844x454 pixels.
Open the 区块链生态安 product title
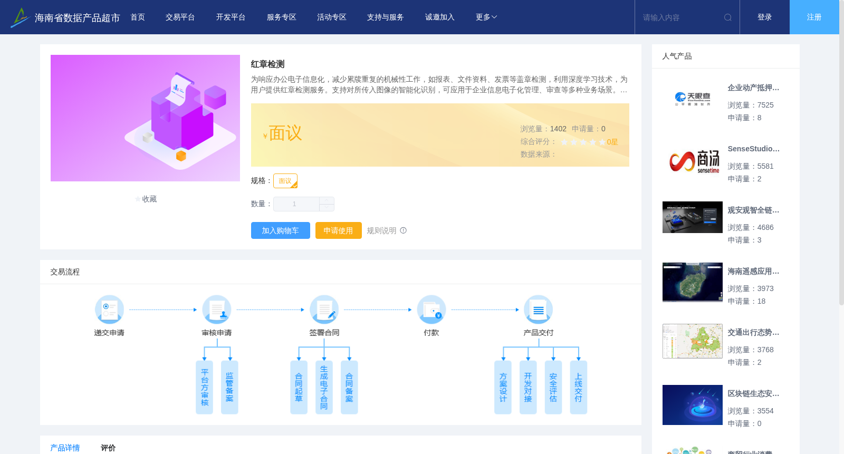753,394
